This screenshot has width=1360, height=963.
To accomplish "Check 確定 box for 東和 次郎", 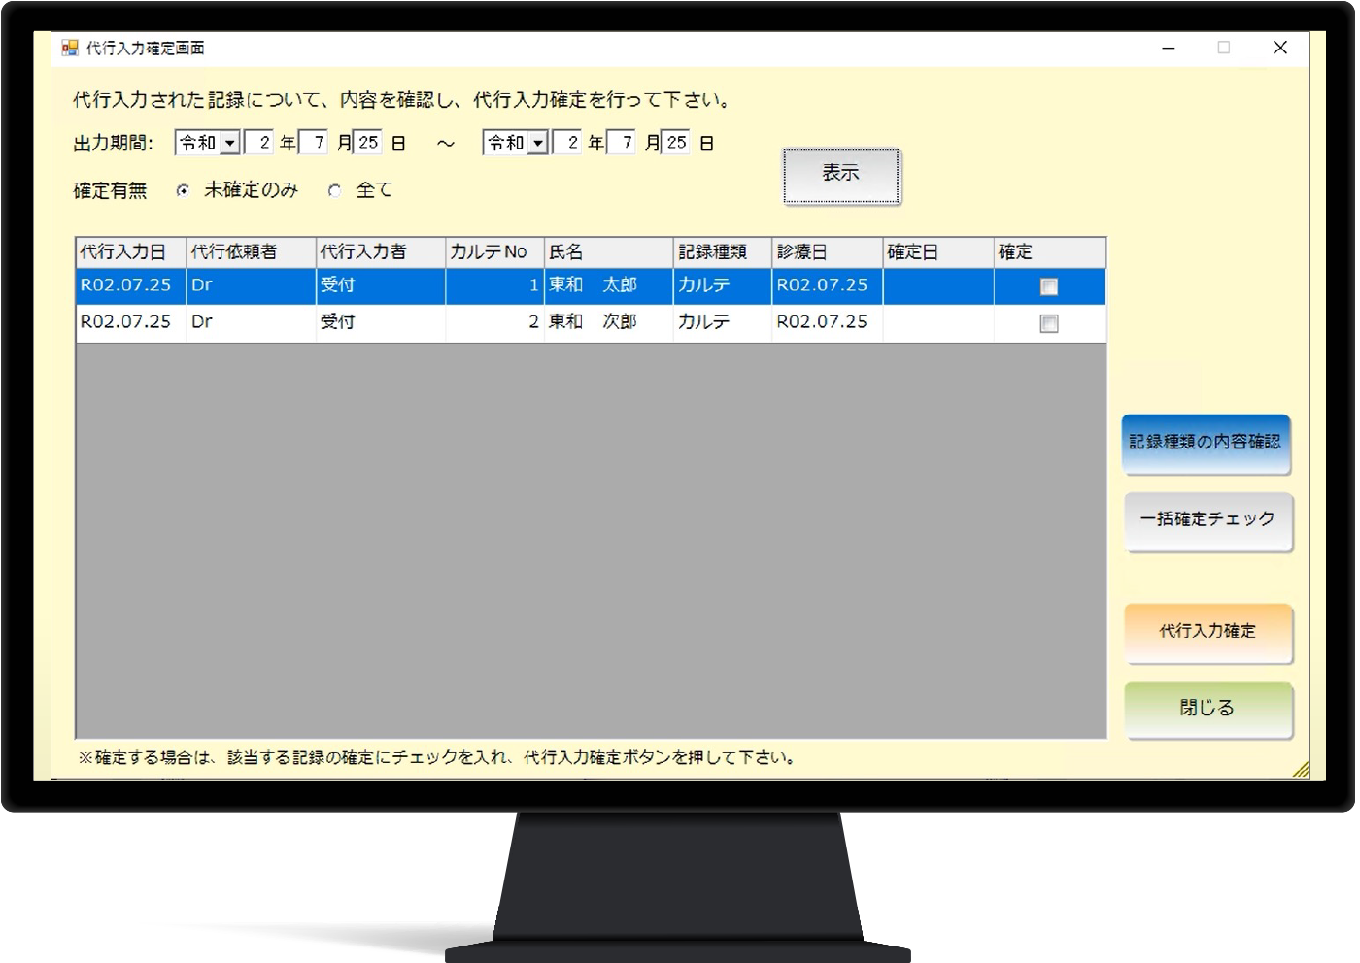I will pos(1048,323).
